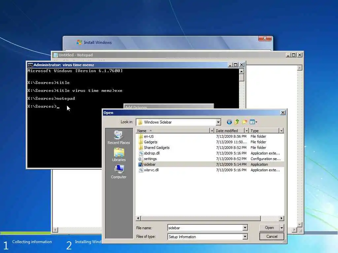Select the Shared Gadgets folder icon
Viewport: 338px width, 253px height.
click(x=141, y=148)
